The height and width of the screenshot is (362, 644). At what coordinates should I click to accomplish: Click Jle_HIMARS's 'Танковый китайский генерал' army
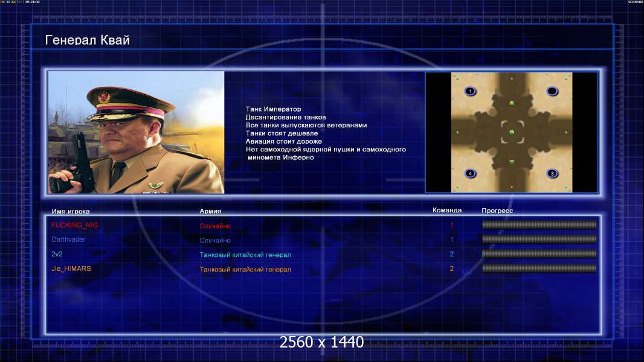pyautogui.click(x=245, y=269)
